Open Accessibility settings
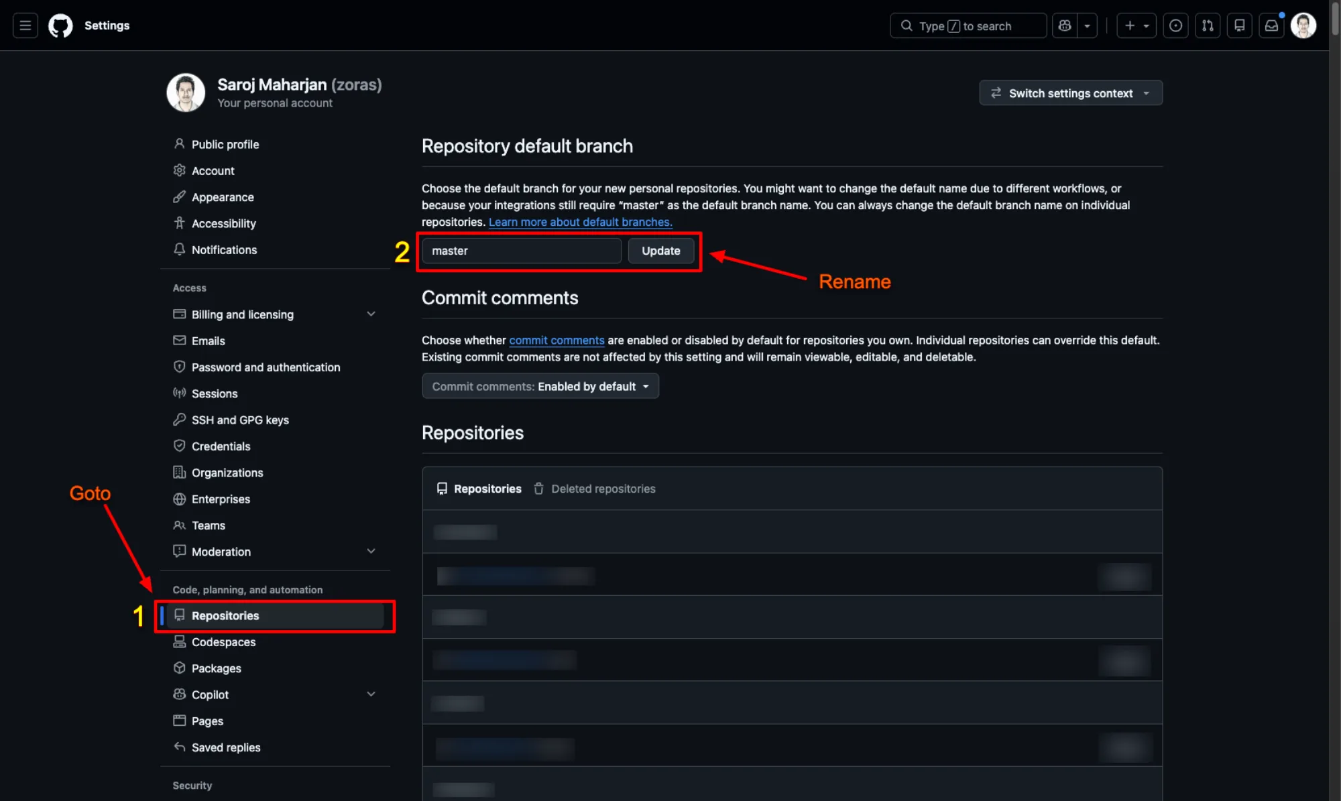This screenshot has width=1341, height=801. pyautogui.click(x=275, y=223)
